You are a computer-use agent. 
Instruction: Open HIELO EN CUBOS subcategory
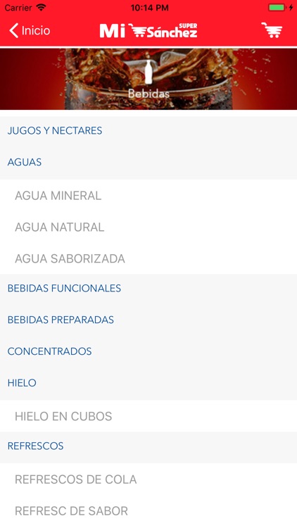(x=148, y=416)
